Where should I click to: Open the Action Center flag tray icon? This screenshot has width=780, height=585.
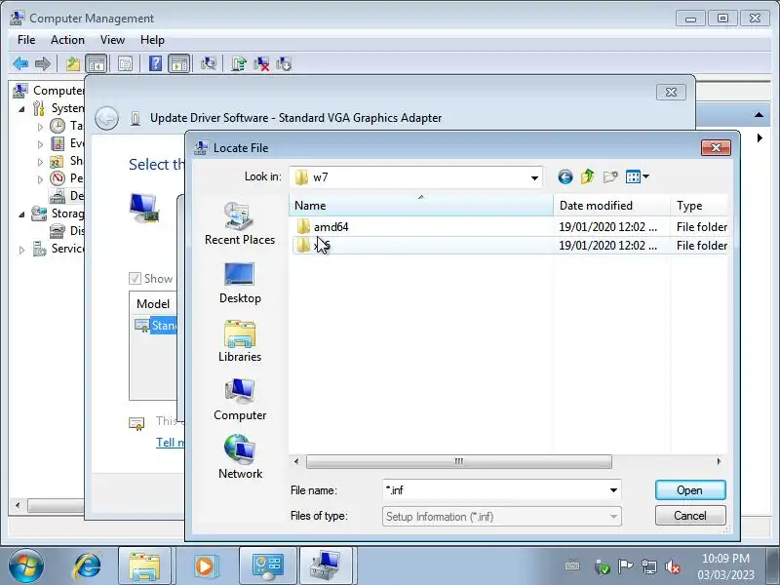click(x=625, y=566)
